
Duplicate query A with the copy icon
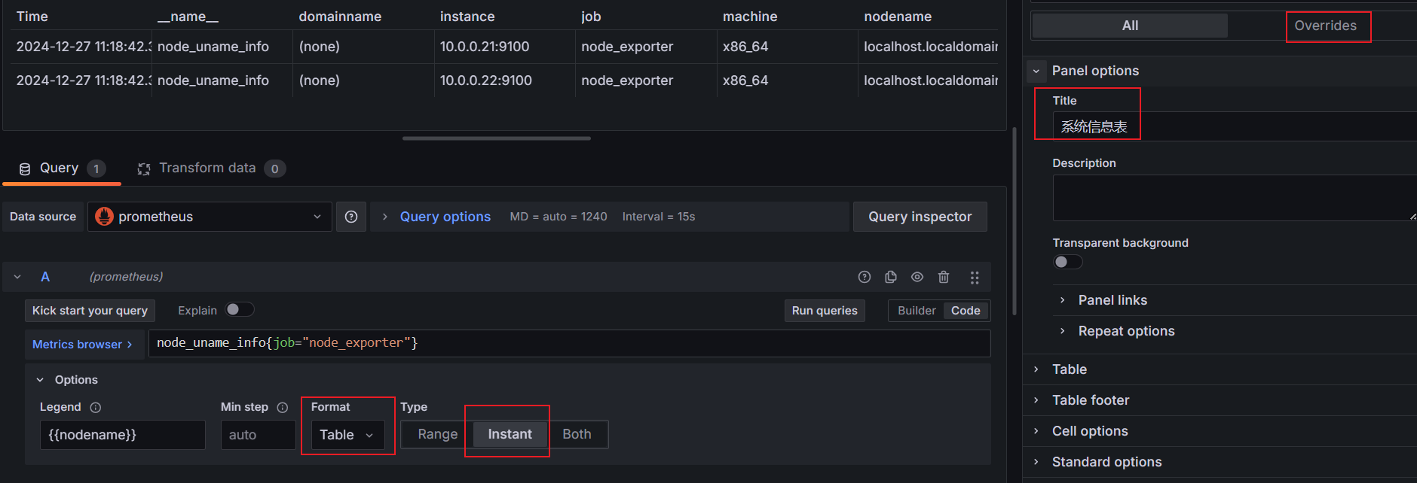(890, 277)
